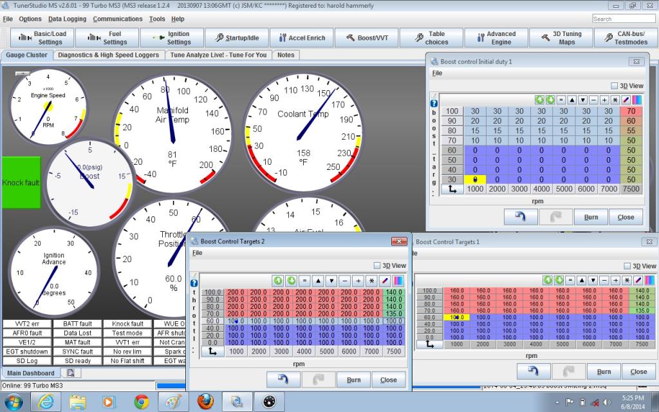Expand the Fuel Settings toolbar menu
The image size is (659, 412).
coord(107,38)
